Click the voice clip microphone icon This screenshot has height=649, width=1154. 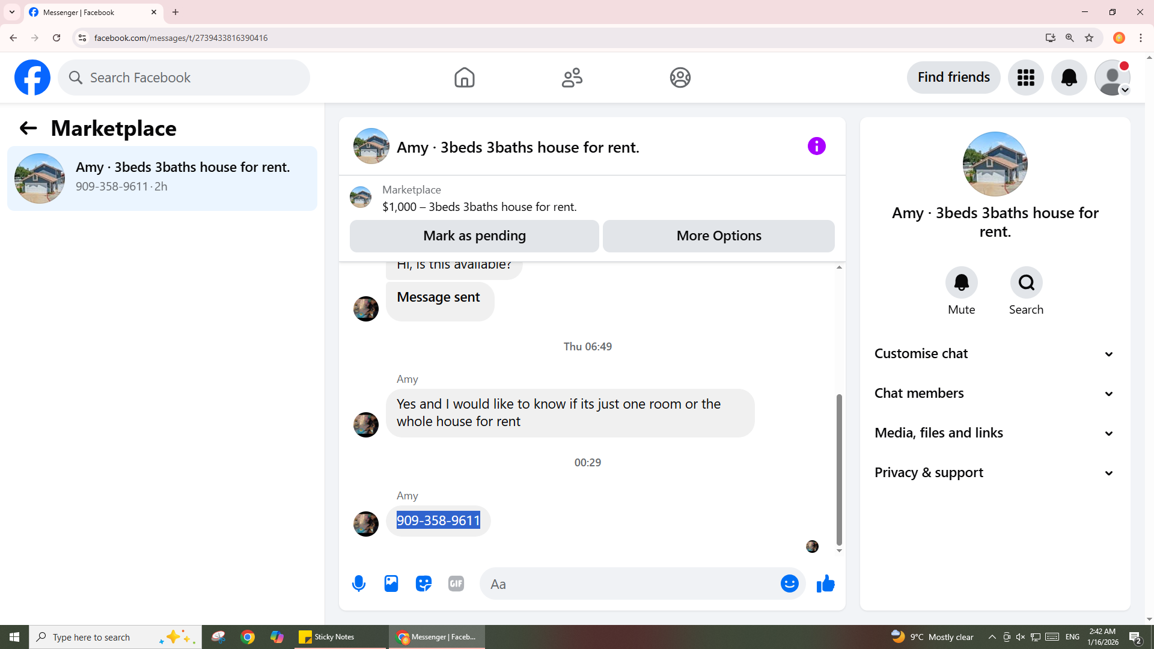(x=359, y=583)
